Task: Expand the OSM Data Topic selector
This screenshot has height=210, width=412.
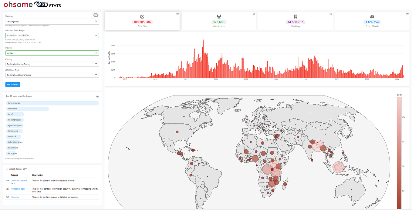Action: (52, 75)
